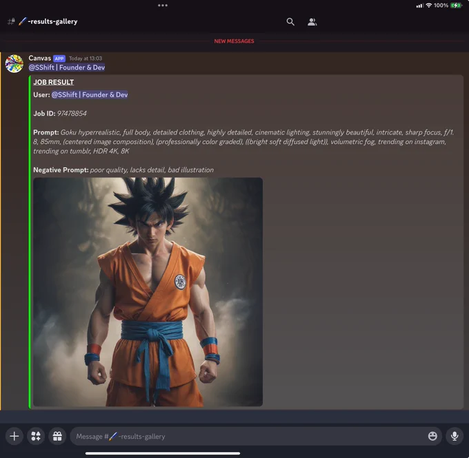Image resolution: width=469 pixels, height=458 pixels.
Task: Click the Prompt text starting with Goku hyperrealistic
Action: [243, 142]
